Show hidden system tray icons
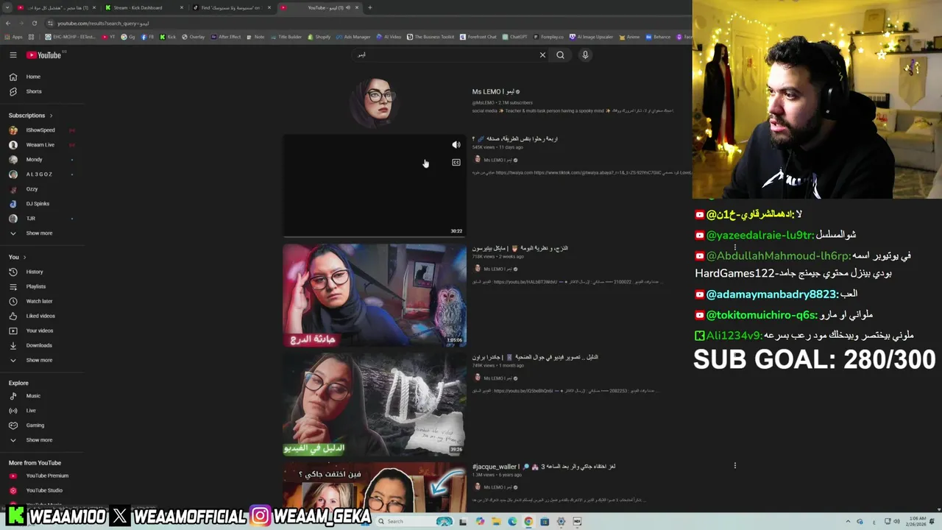The image size is (942, 530). [848, 522]
